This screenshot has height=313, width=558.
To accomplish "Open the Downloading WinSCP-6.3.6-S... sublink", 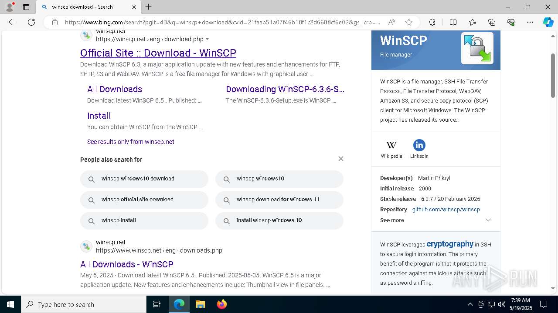I will pos(285,89).
